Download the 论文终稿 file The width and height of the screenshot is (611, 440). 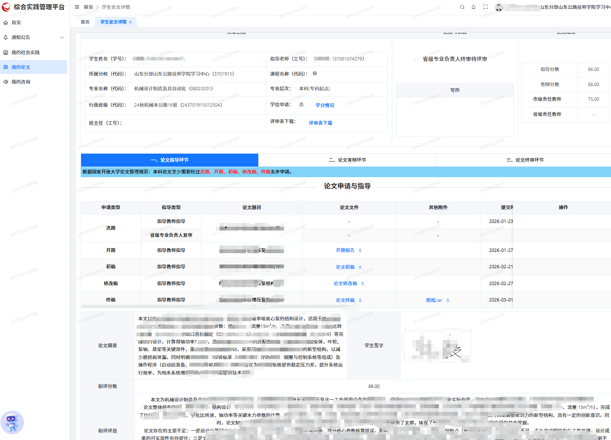345,300
